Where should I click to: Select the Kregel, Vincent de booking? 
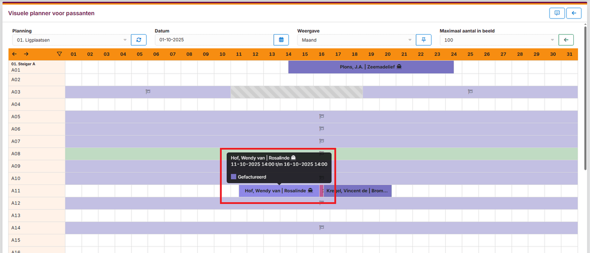[x=358, y=191]
